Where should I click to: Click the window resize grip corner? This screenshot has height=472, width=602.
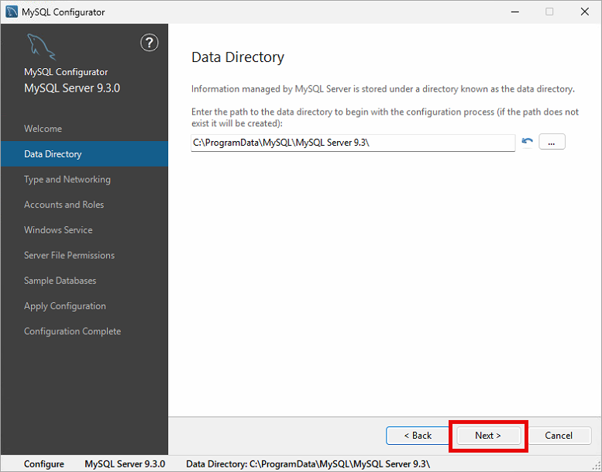coord(597,467)
